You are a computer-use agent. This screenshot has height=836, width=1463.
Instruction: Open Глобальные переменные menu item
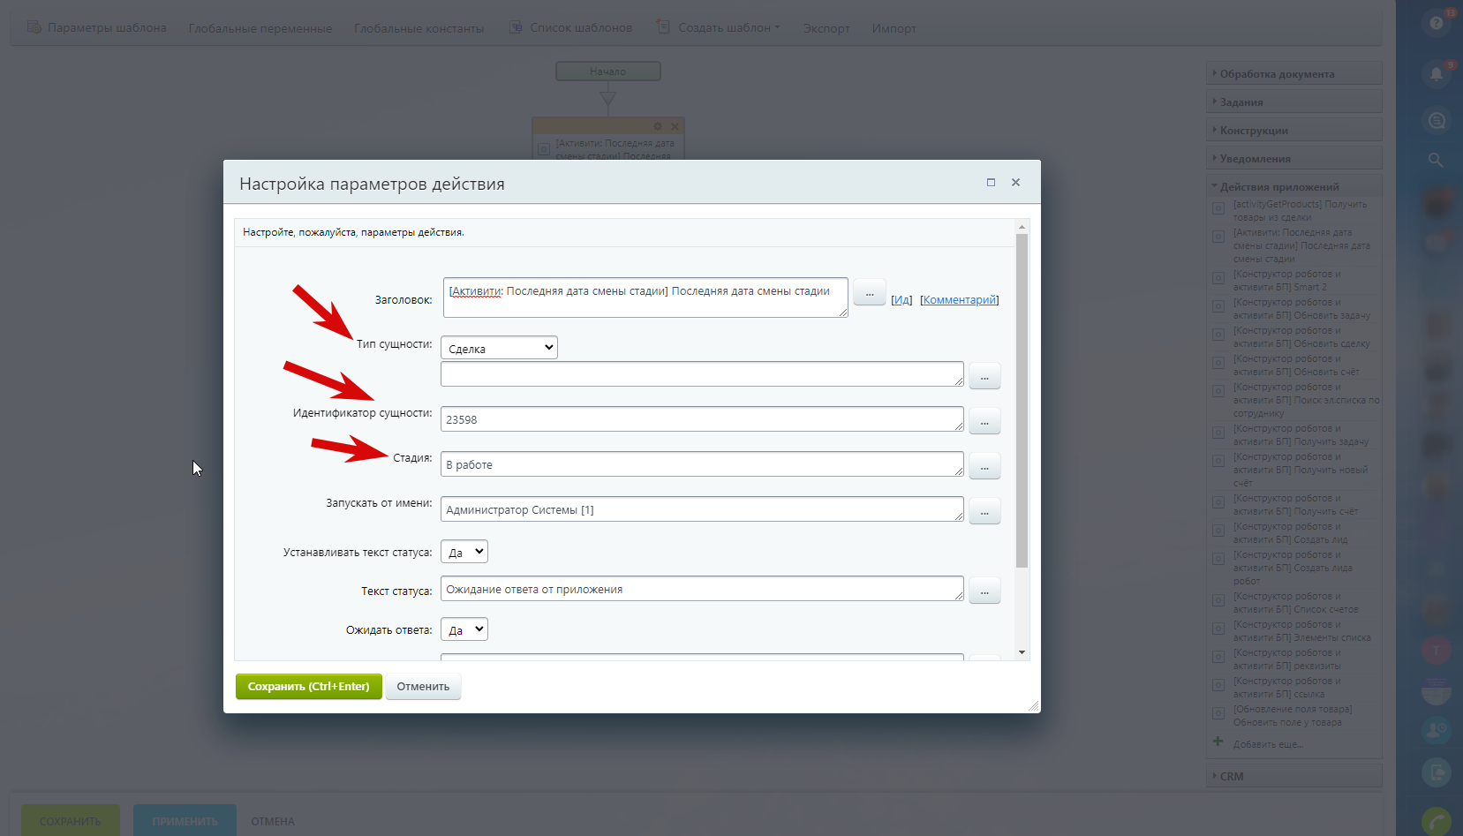click(x=260, y=28)
